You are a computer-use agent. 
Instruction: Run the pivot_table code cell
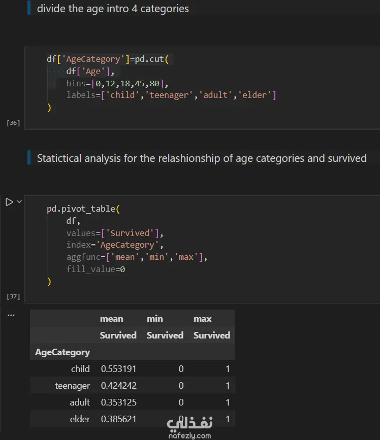[9, 202]
